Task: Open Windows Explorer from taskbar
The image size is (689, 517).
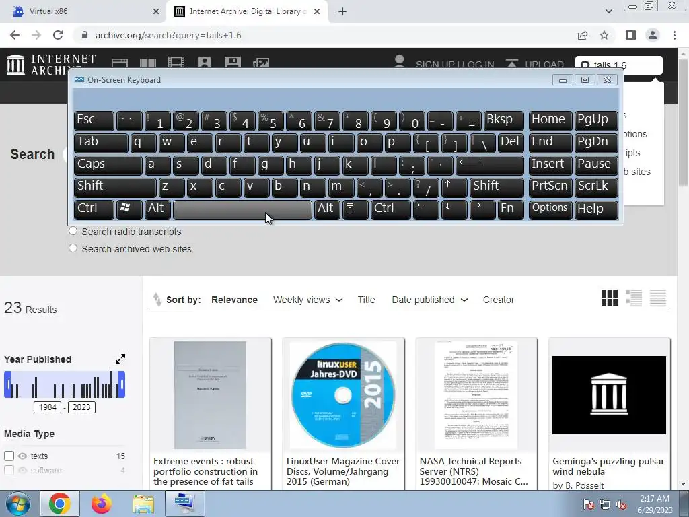Action: (x=143, y=504)
